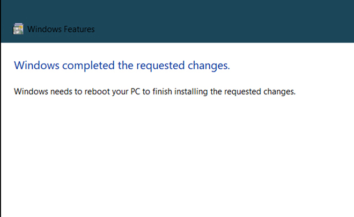Click the word 'the' before 'requested' in the body message
The image size is (354, 217).
[x=216, y=91]
